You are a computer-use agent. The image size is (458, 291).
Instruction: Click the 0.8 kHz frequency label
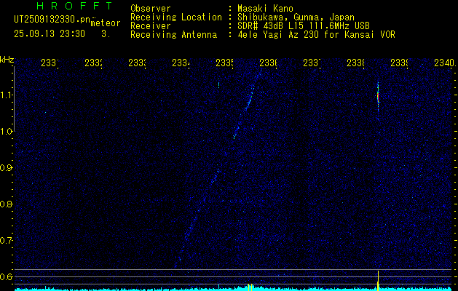[6, 204]
